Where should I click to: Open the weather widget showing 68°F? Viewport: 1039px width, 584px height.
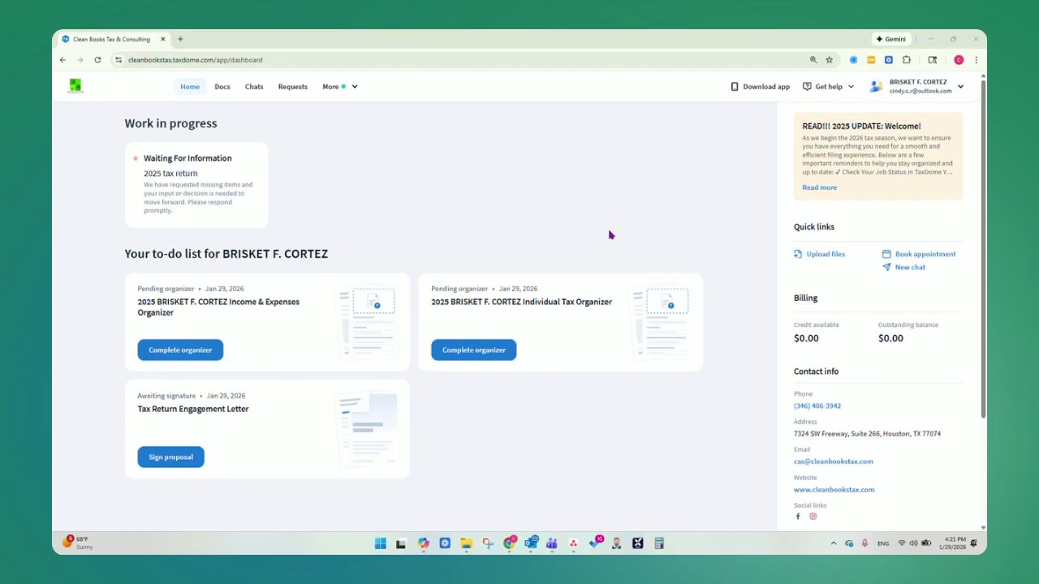(78, 543)
